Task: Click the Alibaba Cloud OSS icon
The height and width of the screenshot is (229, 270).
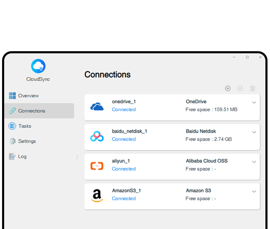Action: 97,166
